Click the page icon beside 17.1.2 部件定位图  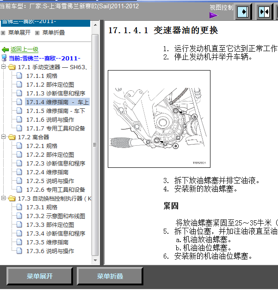click(x=19, y=84)
